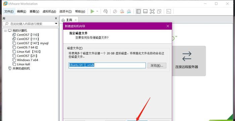Open the 文件(F) menu
Image resolution: width=235 pixels, height=121 pixels.
click(x=9, y=11)
